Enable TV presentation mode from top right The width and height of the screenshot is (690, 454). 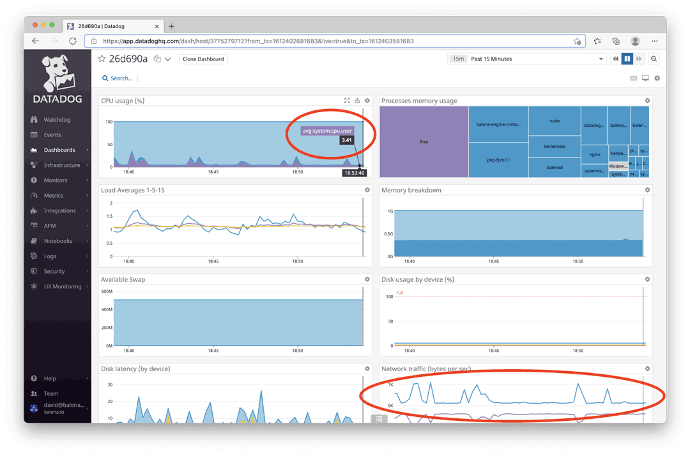tap(647, 78)
